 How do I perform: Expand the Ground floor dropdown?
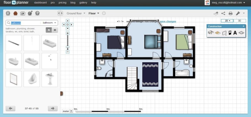[x=76, y=13]
